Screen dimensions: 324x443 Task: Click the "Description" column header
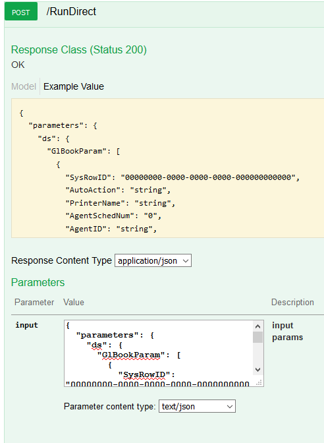[292, 303]
